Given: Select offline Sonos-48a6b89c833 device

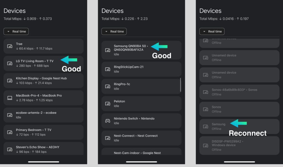Looking at the screenshot, I should click(x=239, y=92).
